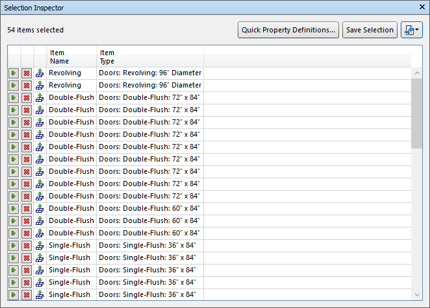Click the scrollbar down arrow
Image resolution: width=430 pixels, height=308 pixels.
tap(417, 294)
